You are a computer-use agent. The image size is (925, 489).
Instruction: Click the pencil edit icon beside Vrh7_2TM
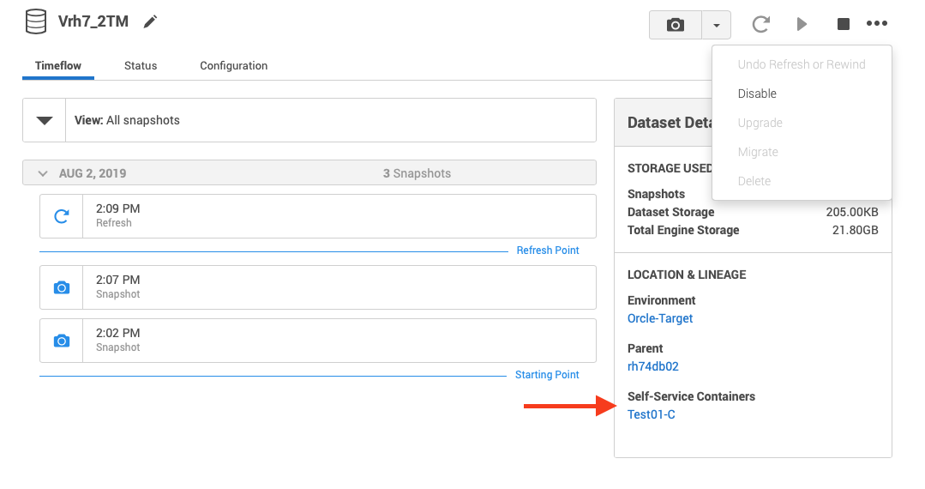[x=151, y=22]
